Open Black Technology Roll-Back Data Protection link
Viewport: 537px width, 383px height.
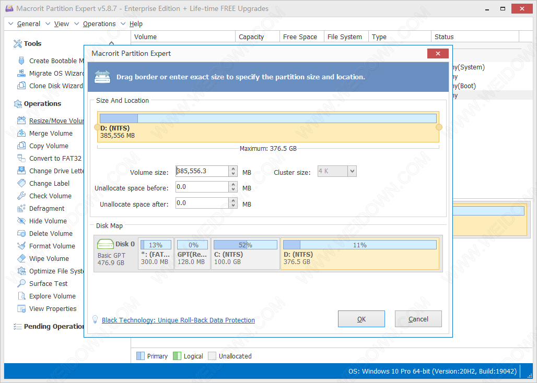(178, 320)
